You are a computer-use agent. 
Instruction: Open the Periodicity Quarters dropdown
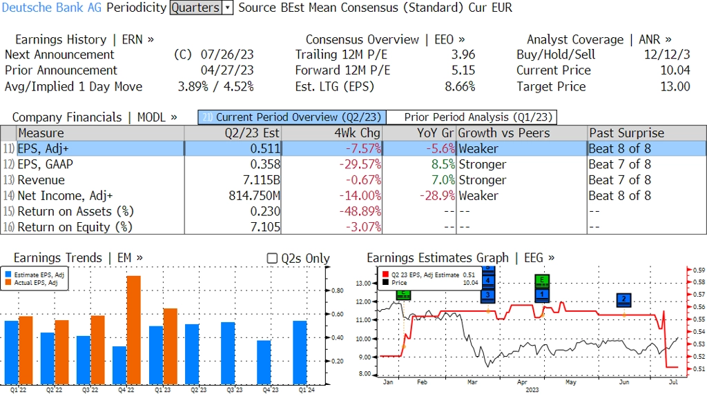coord(201,8)
